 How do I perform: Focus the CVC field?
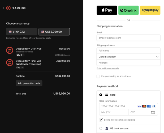click(x=143, y=112)
